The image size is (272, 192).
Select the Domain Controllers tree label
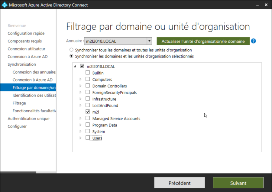click(x=110, y=86)
